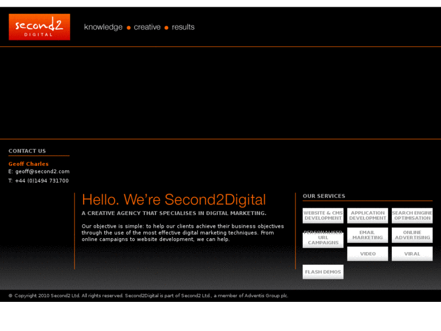Click the creative agency tagline subheading
Screen dimensions: 441x331
[174, 213]
